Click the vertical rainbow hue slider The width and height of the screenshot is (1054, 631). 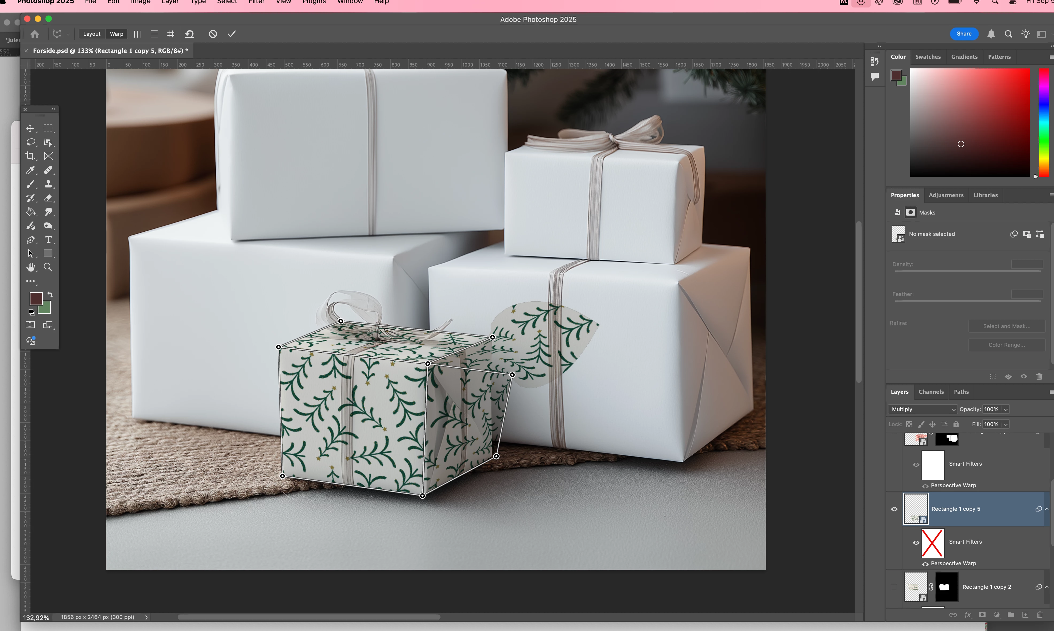1044,122
